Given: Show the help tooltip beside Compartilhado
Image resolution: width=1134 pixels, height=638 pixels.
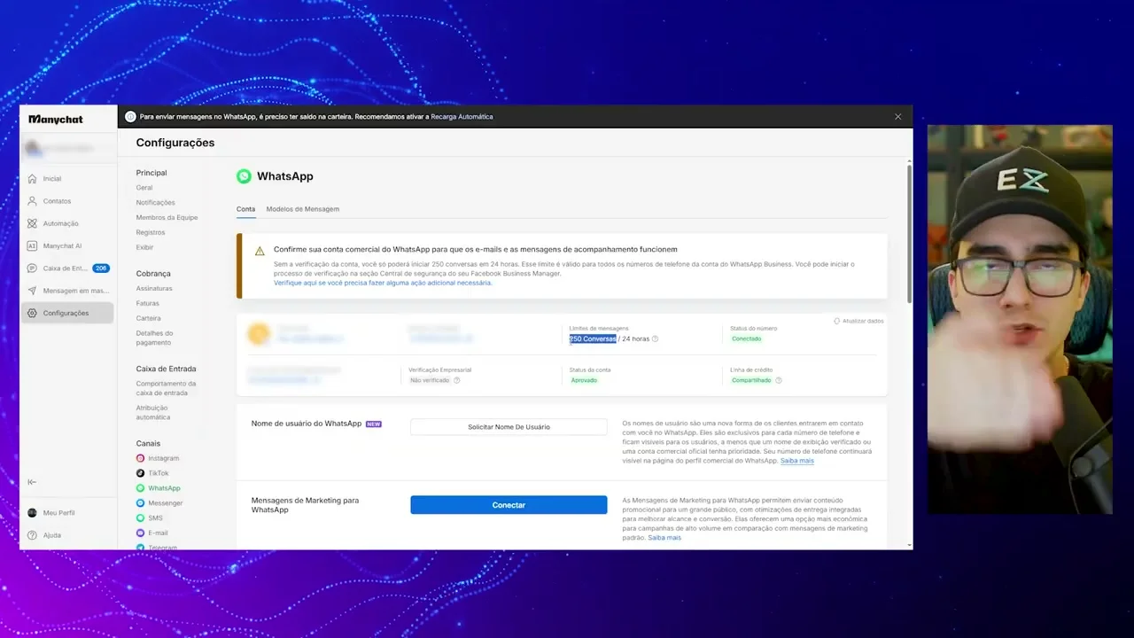Looking at the screenshot, I should point(779,380).
